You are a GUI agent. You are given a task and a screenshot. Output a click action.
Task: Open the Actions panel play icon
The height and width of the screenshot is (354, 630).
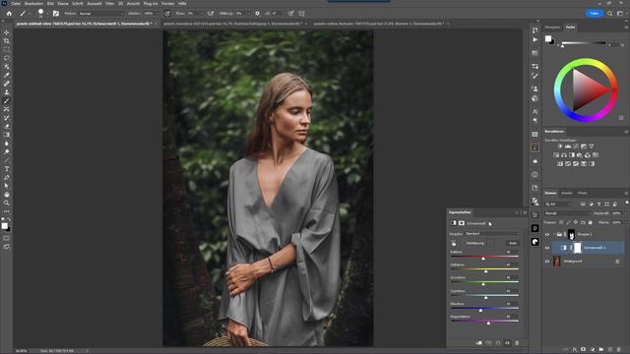tap(535, 39)
